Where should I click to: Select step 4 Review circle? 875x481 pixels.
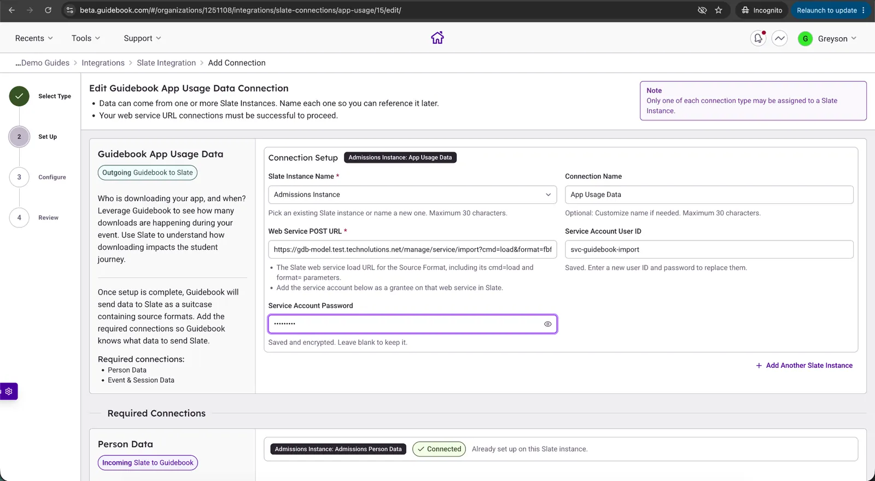[x=19, y=218]
